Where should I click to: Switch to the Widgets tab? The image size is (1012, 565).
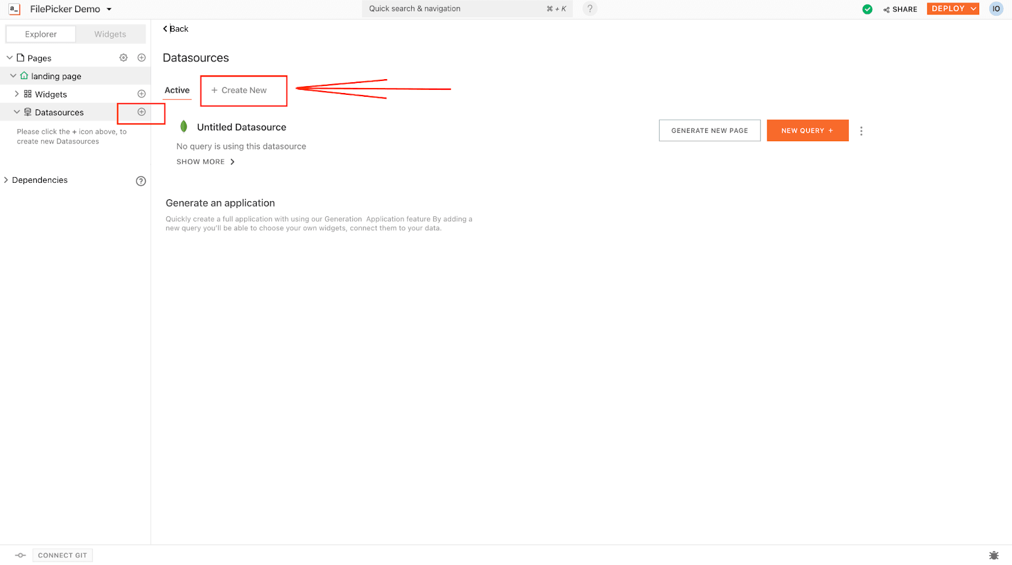[110, 34]
